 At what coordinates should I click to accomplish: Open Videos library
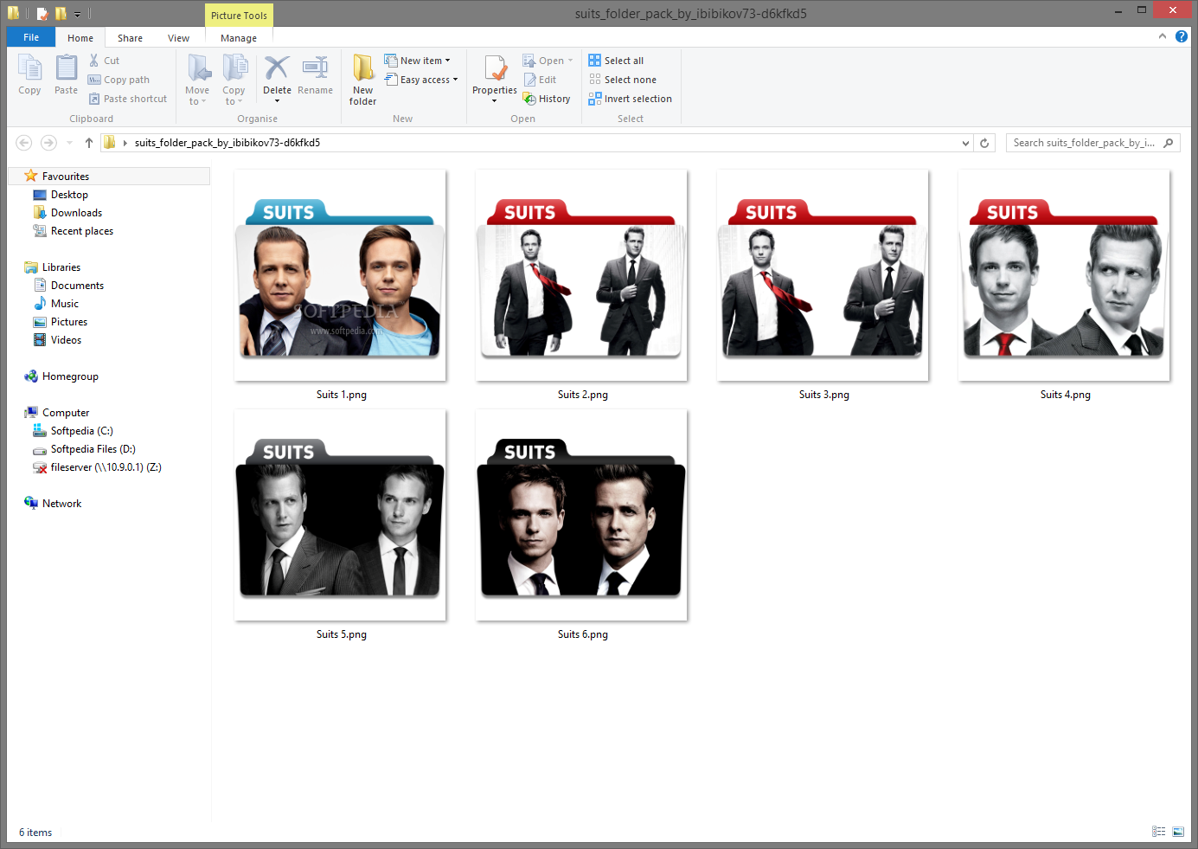[x=66, y=340]
